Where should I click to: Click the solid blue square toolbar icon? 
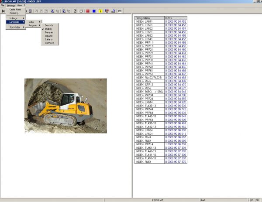point(94,10)
